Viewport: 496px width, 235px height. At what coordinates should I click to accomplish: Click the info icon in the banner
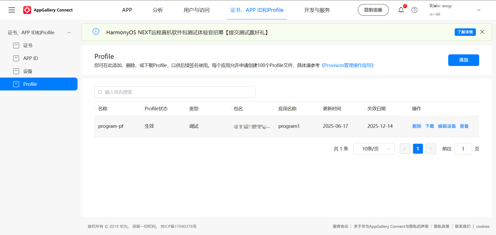tap(96, 32)
